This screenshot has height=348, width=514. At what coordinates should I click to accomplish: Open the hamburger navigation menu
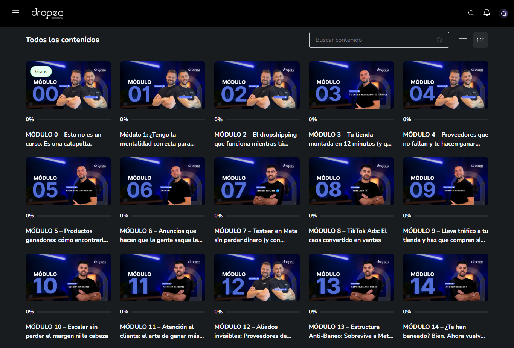click(15, 13)
